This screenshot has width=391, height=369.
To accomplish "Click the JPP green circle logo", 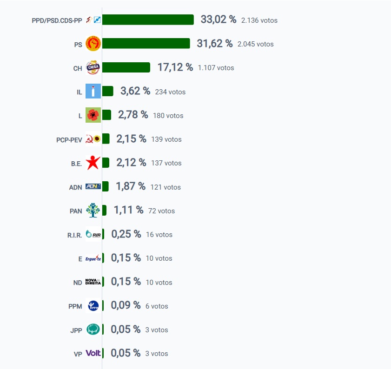I will pos(93,329).
